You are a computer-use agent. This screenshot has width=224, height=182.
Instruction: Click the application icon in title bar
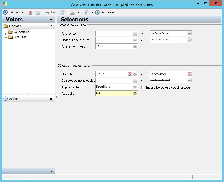click(x=5, y=4)
